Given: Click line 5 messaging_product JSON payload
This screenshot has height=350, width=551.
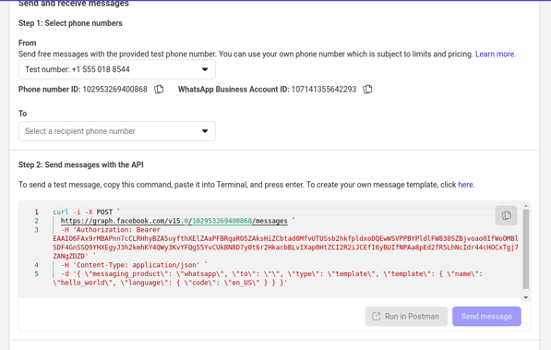Looking at the screenshot, I should click(268, 278).
